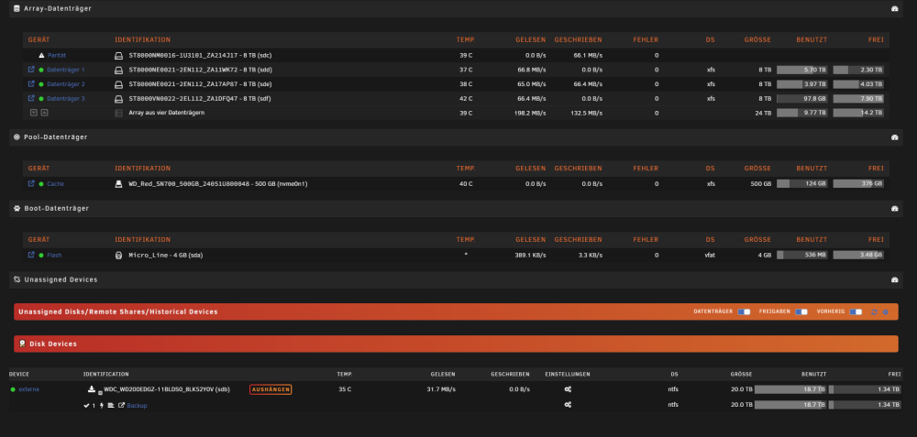Click the array total read speed 198.2 MB/s

tap(530, 113)
